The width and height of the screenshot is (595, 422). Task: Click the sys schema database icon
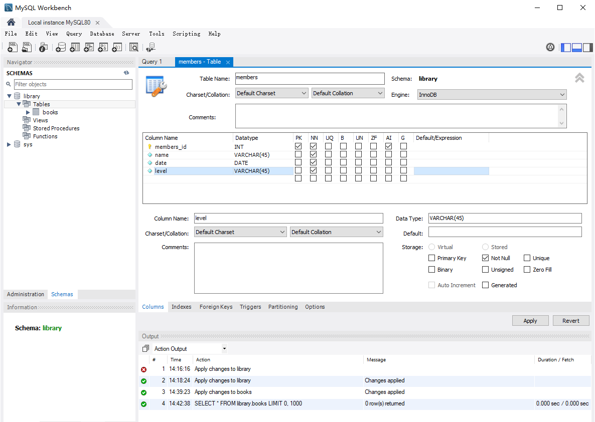17,144
